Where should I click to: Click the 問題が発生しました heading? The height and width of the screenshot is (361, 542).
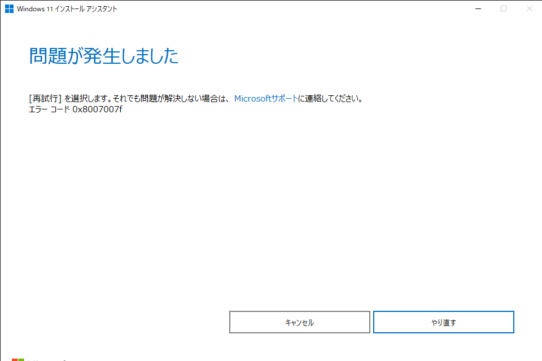tap(103, 56)
